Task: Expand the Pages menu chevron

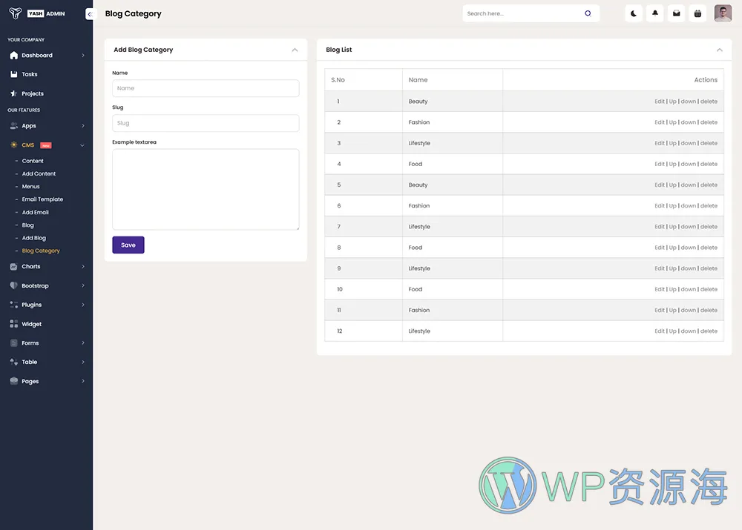Action: [x=83, y=381]
